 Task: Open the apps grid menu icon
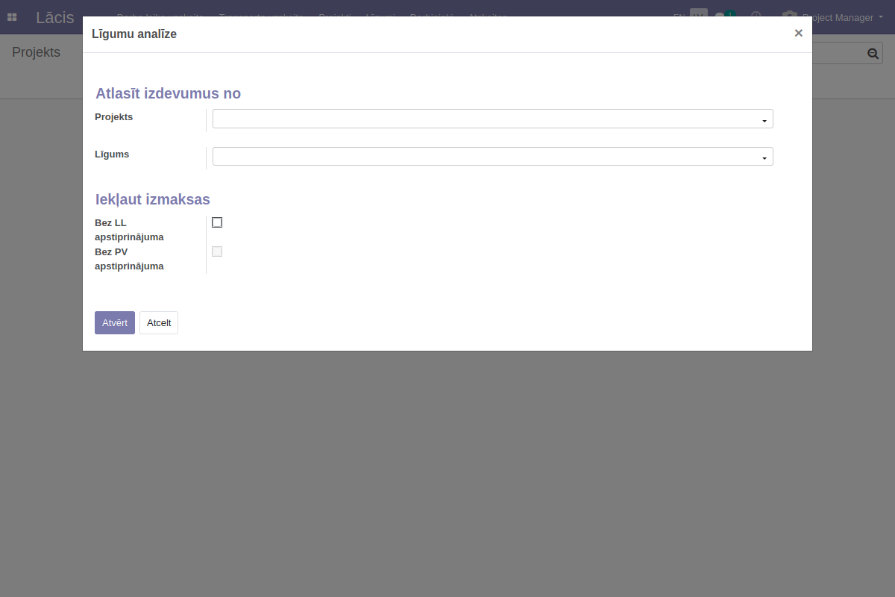point(12,16)
